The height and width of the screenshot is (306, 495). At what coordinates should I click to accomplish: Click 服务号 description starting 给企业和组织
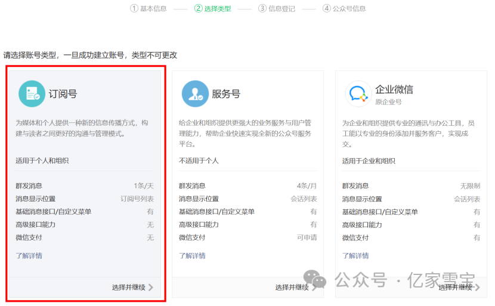[x=245, y=133]
